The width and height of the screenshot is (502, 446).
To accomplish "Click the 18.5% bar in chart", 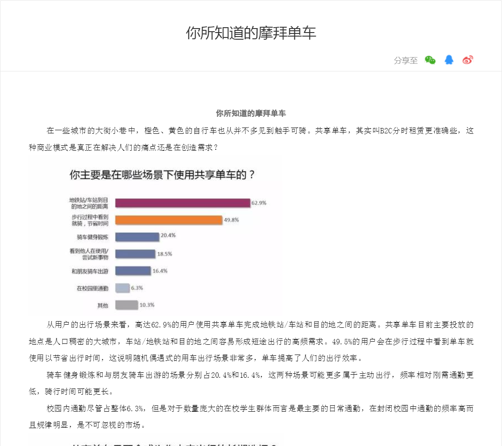I will [x=135, y=254].
